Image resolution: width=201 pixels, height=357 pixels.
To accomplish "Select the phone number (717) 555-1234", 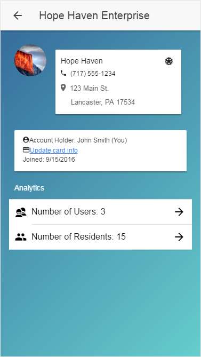I will coord(93,74).
